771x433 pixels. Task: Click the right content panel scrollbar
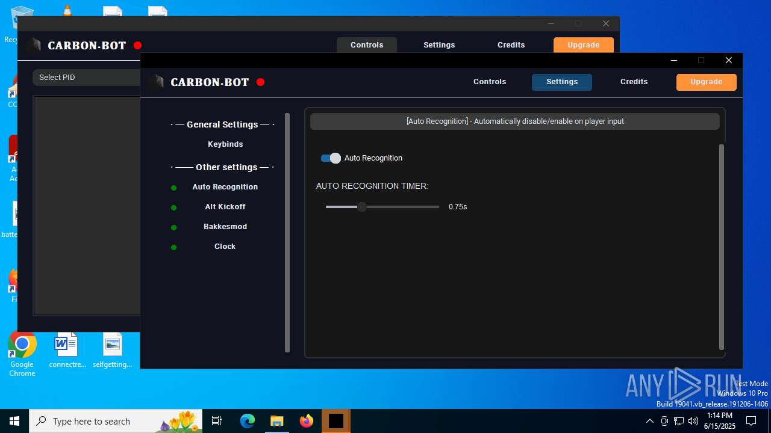722,247
